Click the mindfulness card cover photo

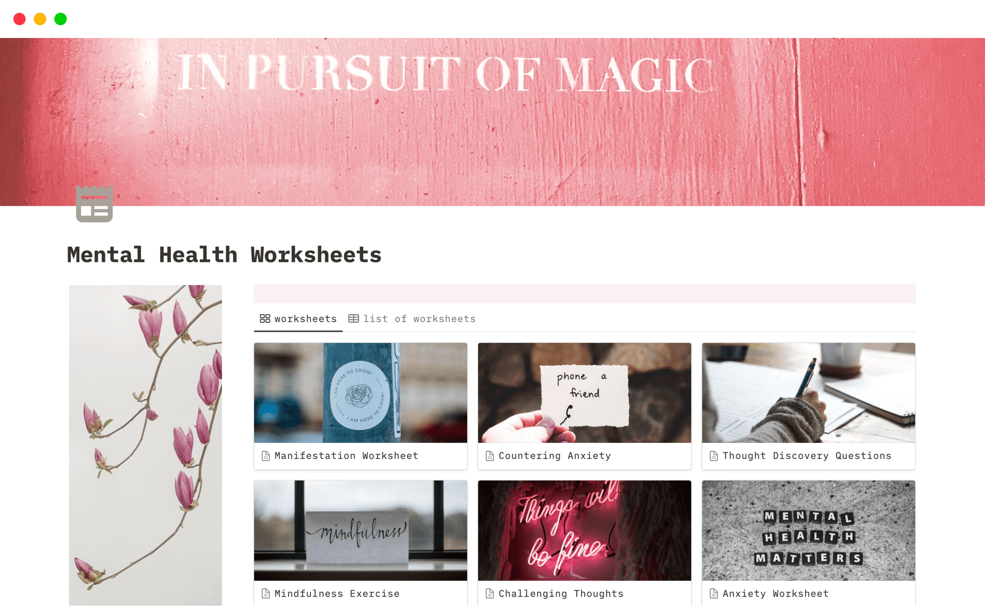click(x=361, y=530)
